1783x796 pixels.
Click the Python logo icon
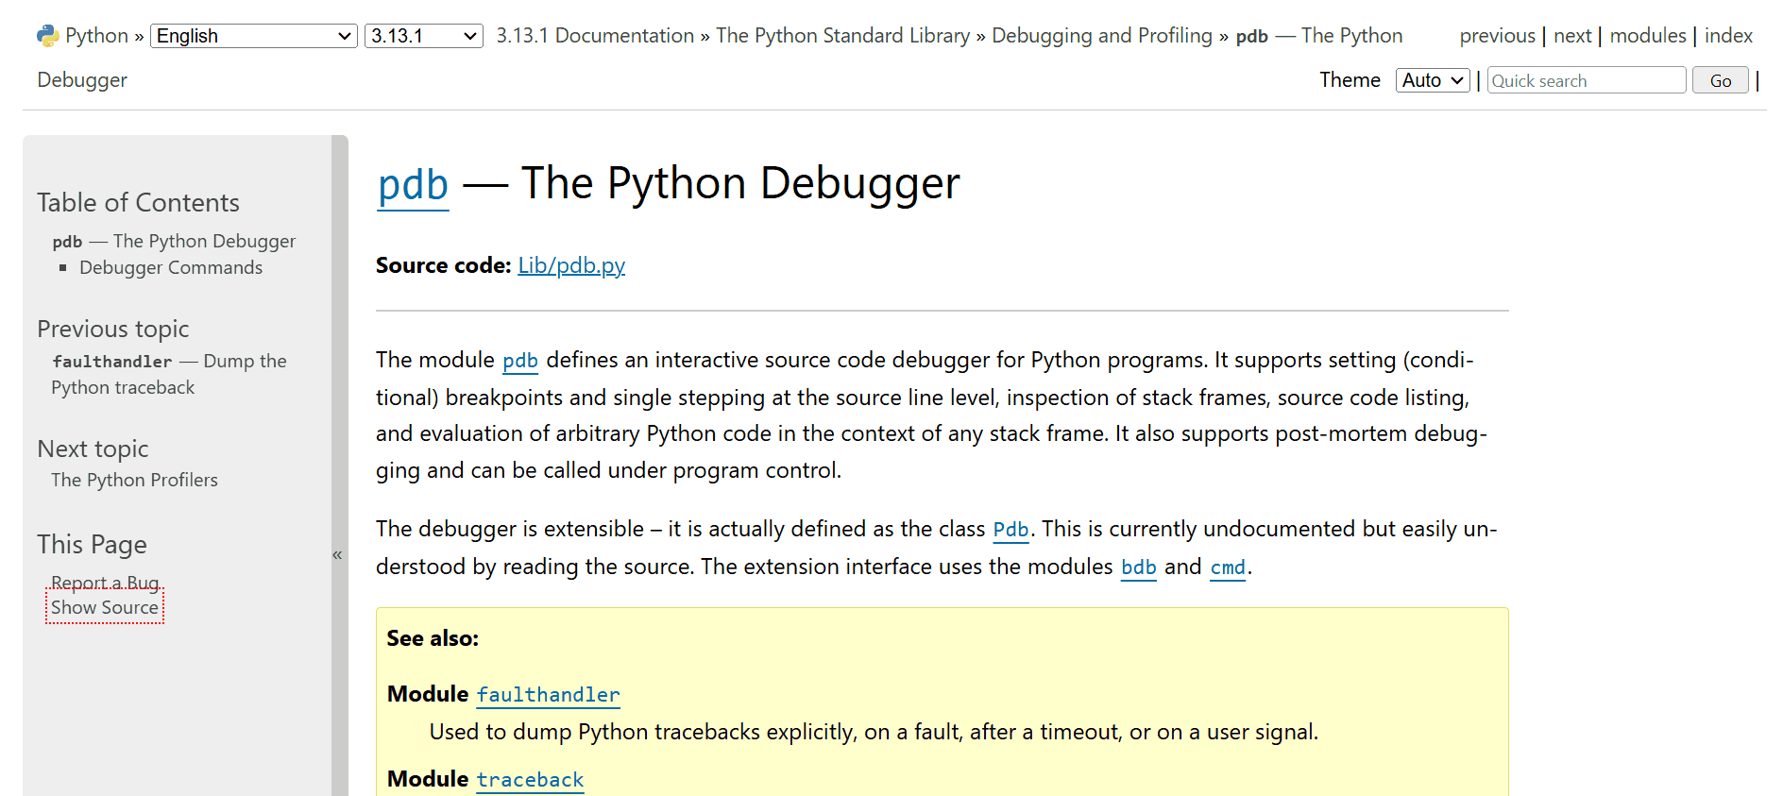(47, 36)
